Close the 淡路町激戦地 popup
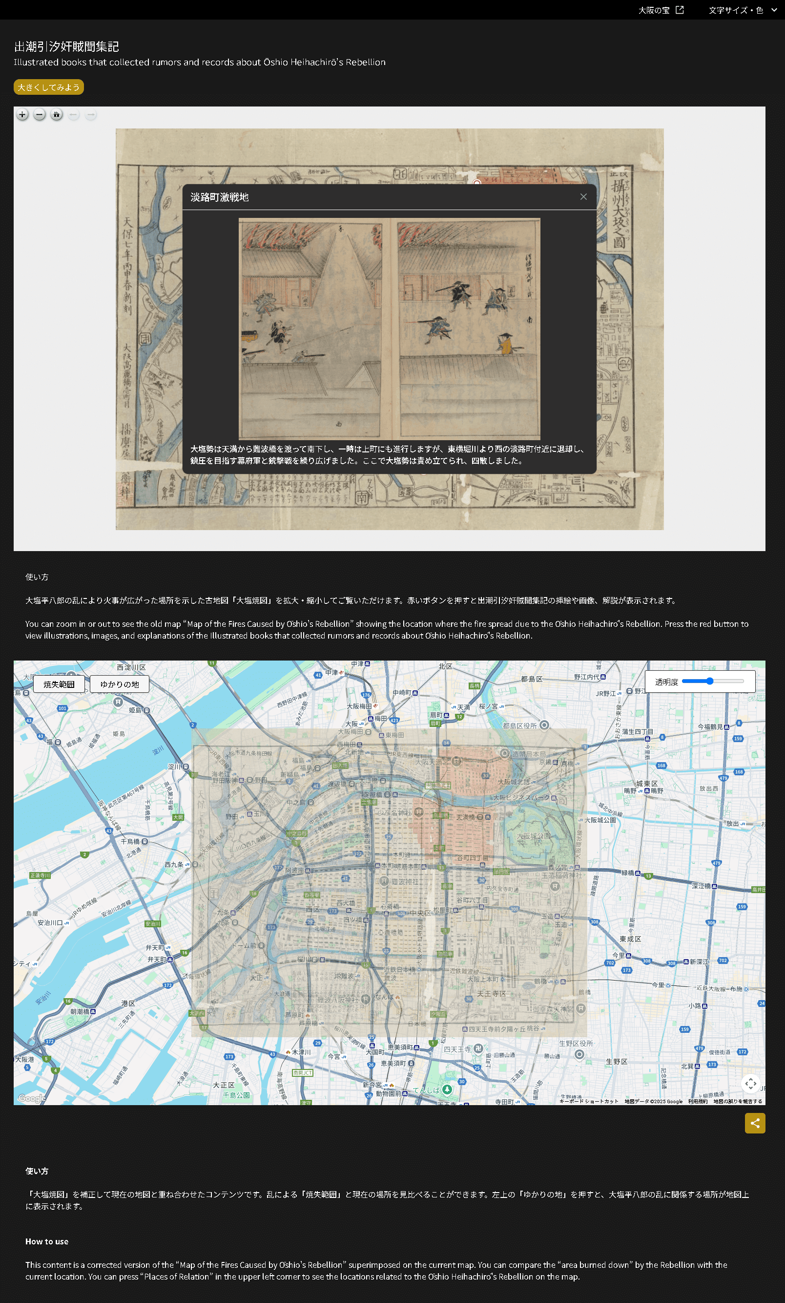 click(x=583, y=197)
